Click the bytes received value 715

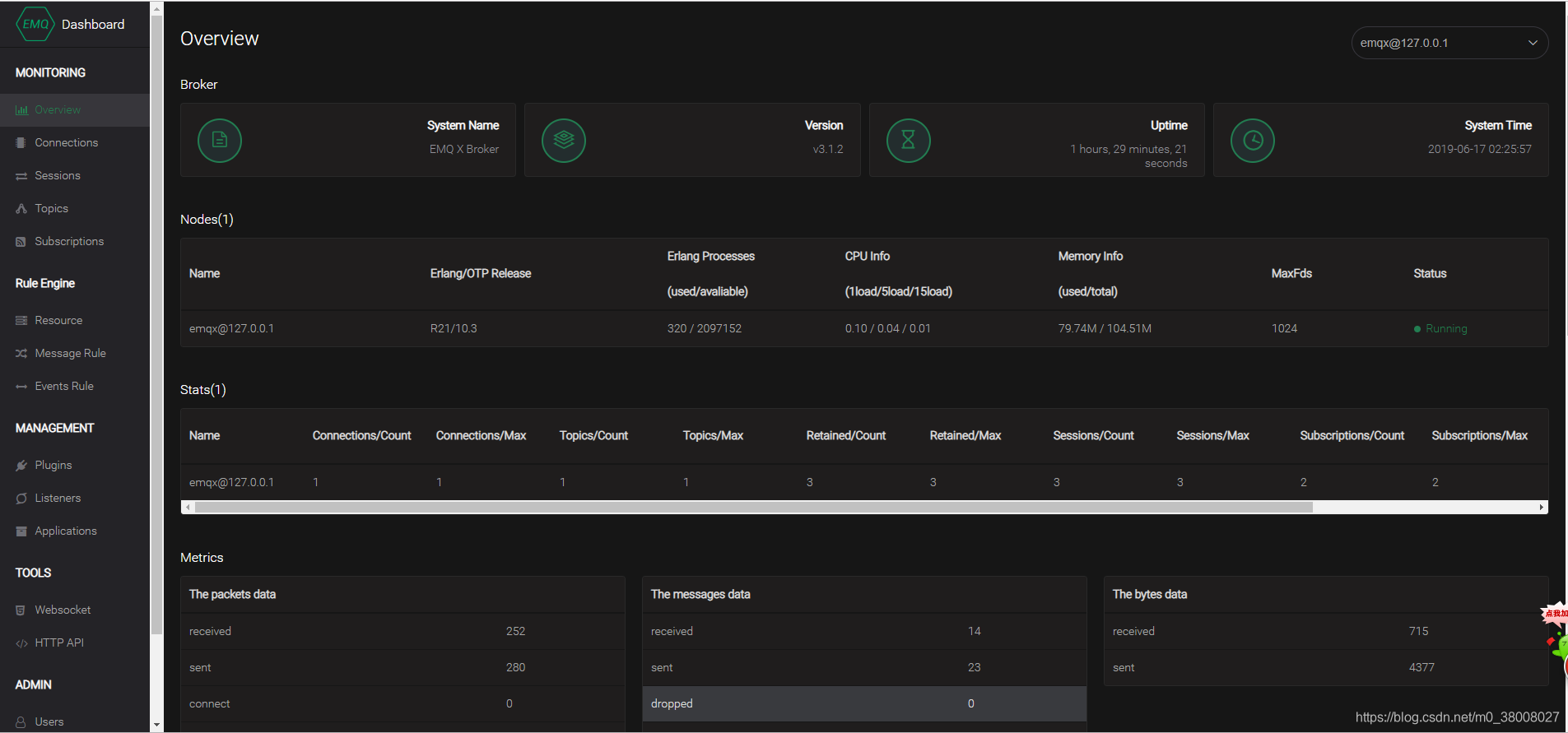click(1419, 632)
